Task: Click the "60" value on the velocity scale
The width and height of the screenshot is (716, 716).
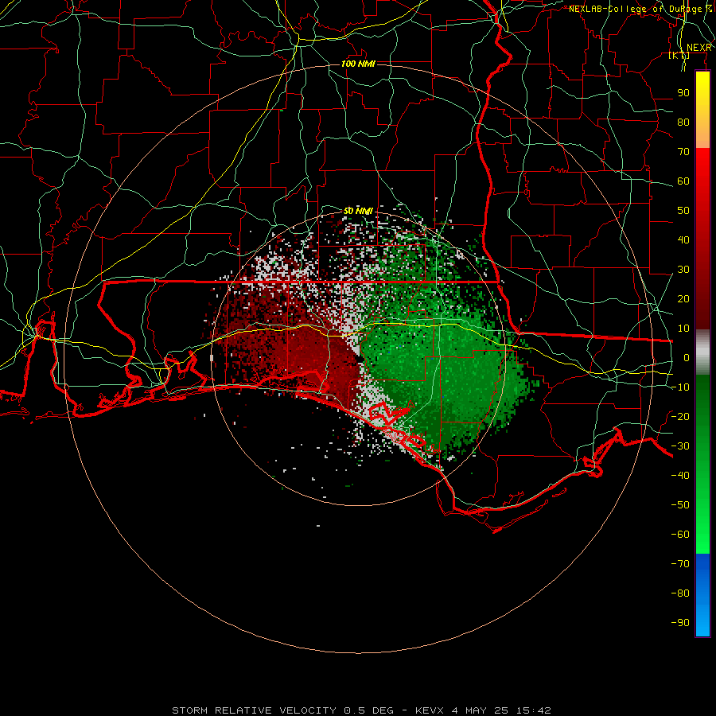Action: [683, 181]
